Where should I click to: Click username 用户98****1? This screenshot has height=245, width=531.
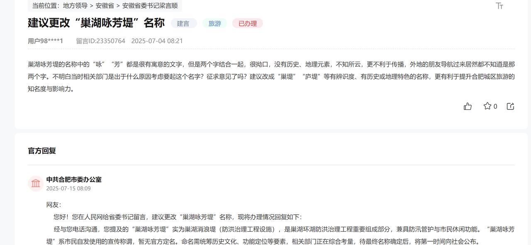click(x=46, y=41)
